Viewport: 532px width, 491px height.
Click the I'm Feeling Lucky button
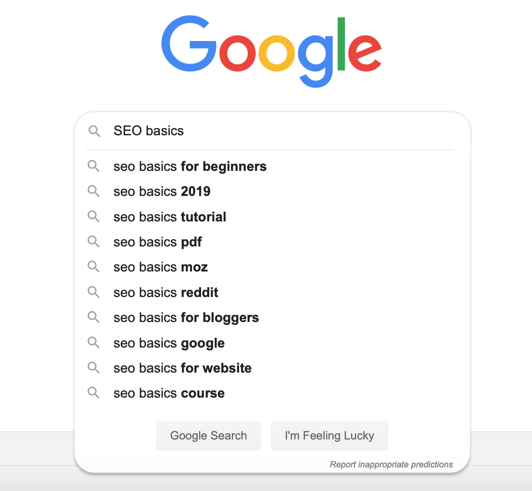pos(329,436)
